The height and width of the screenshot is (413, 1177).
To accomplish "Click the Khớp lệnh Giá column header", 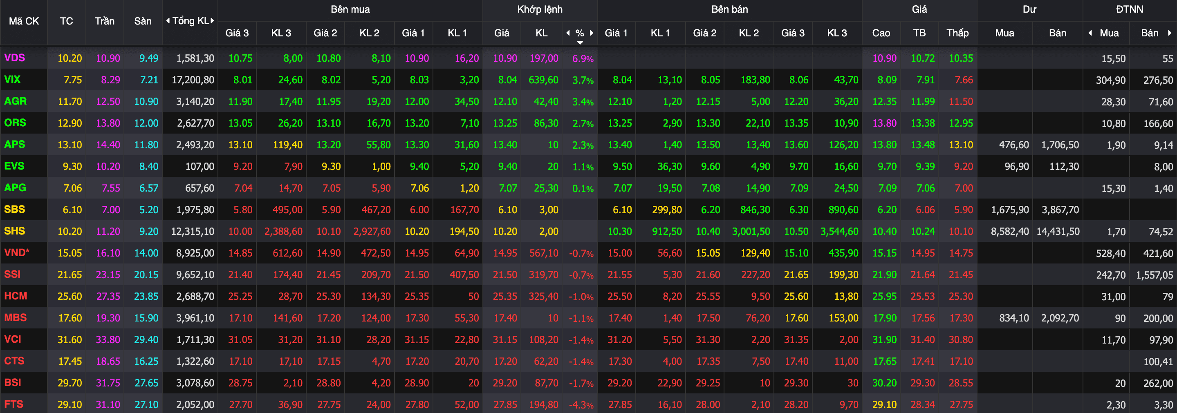I will (x=502, y=33).
